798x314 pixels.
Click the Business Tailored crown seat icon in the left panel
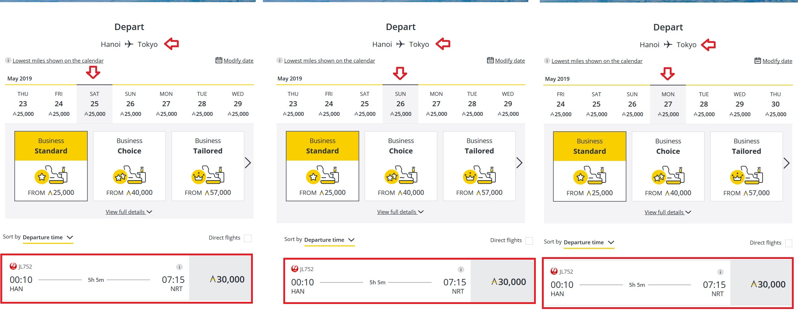point(208,175)
